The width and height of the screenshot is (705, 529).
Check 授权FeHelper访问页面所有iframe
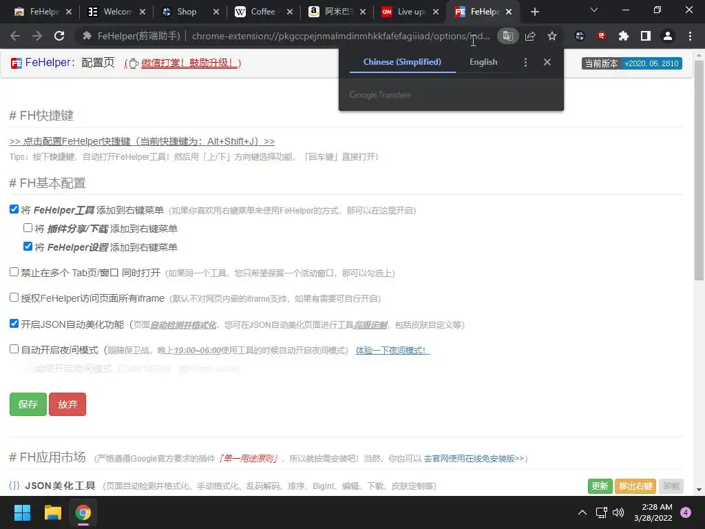[14, 298]
